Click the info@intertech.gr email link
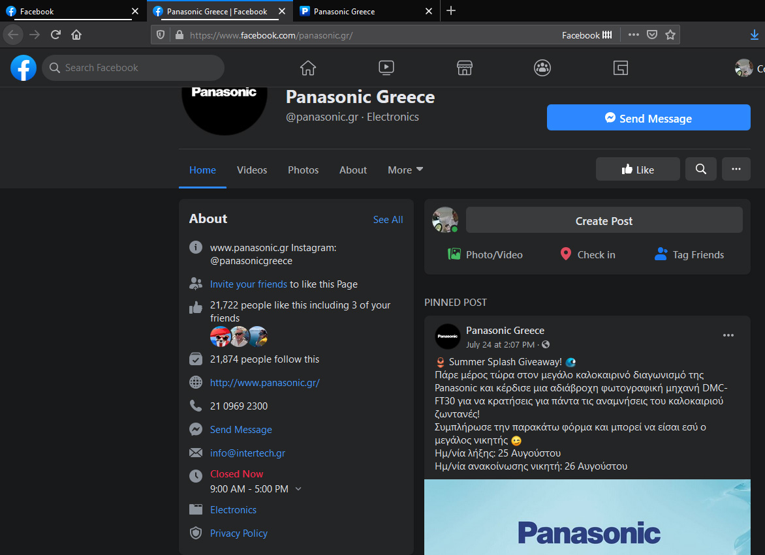This screenshot has width=765, height=555. point(247,453)
